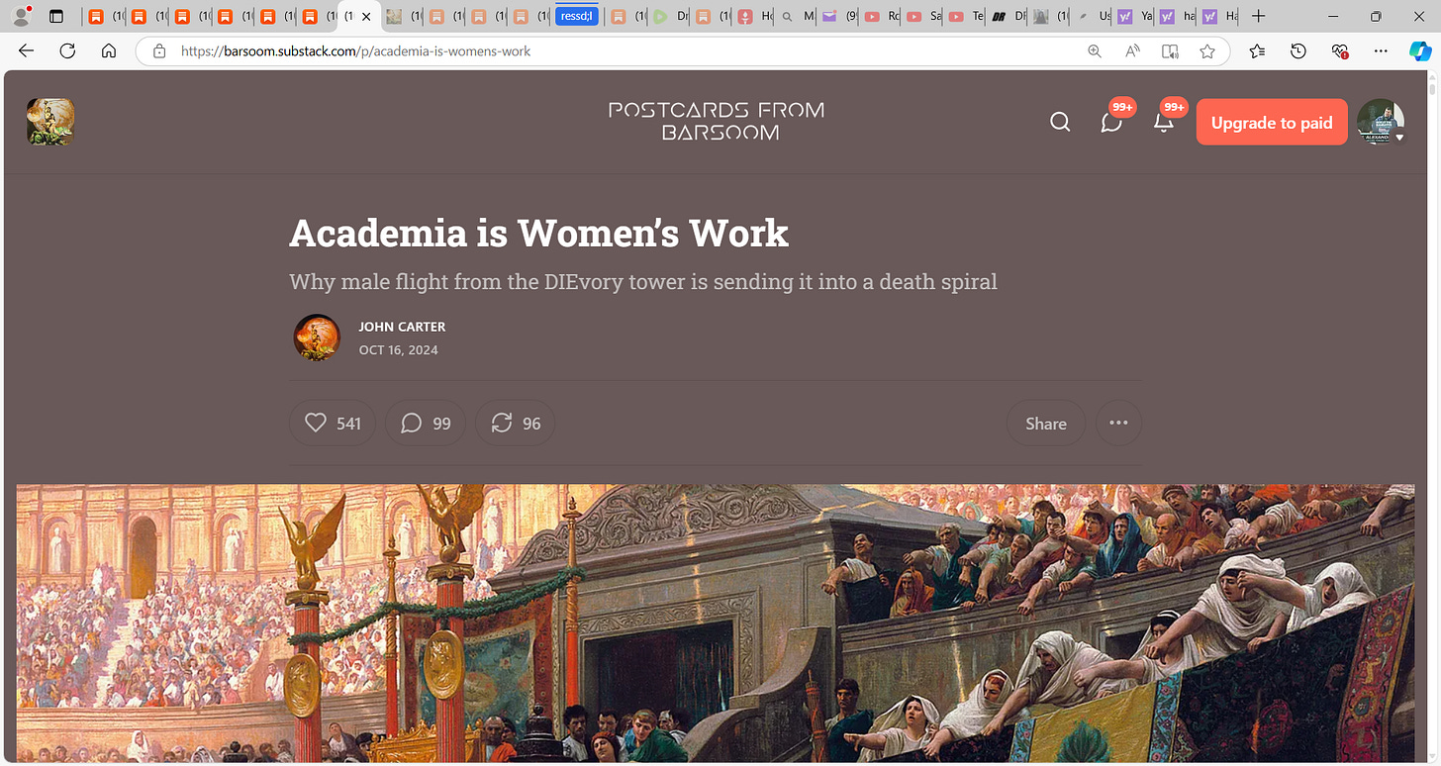Viewport: 1441px width, 766px height.
Task: Open Substack notifications bell icon
Action: coord(1164,123)
